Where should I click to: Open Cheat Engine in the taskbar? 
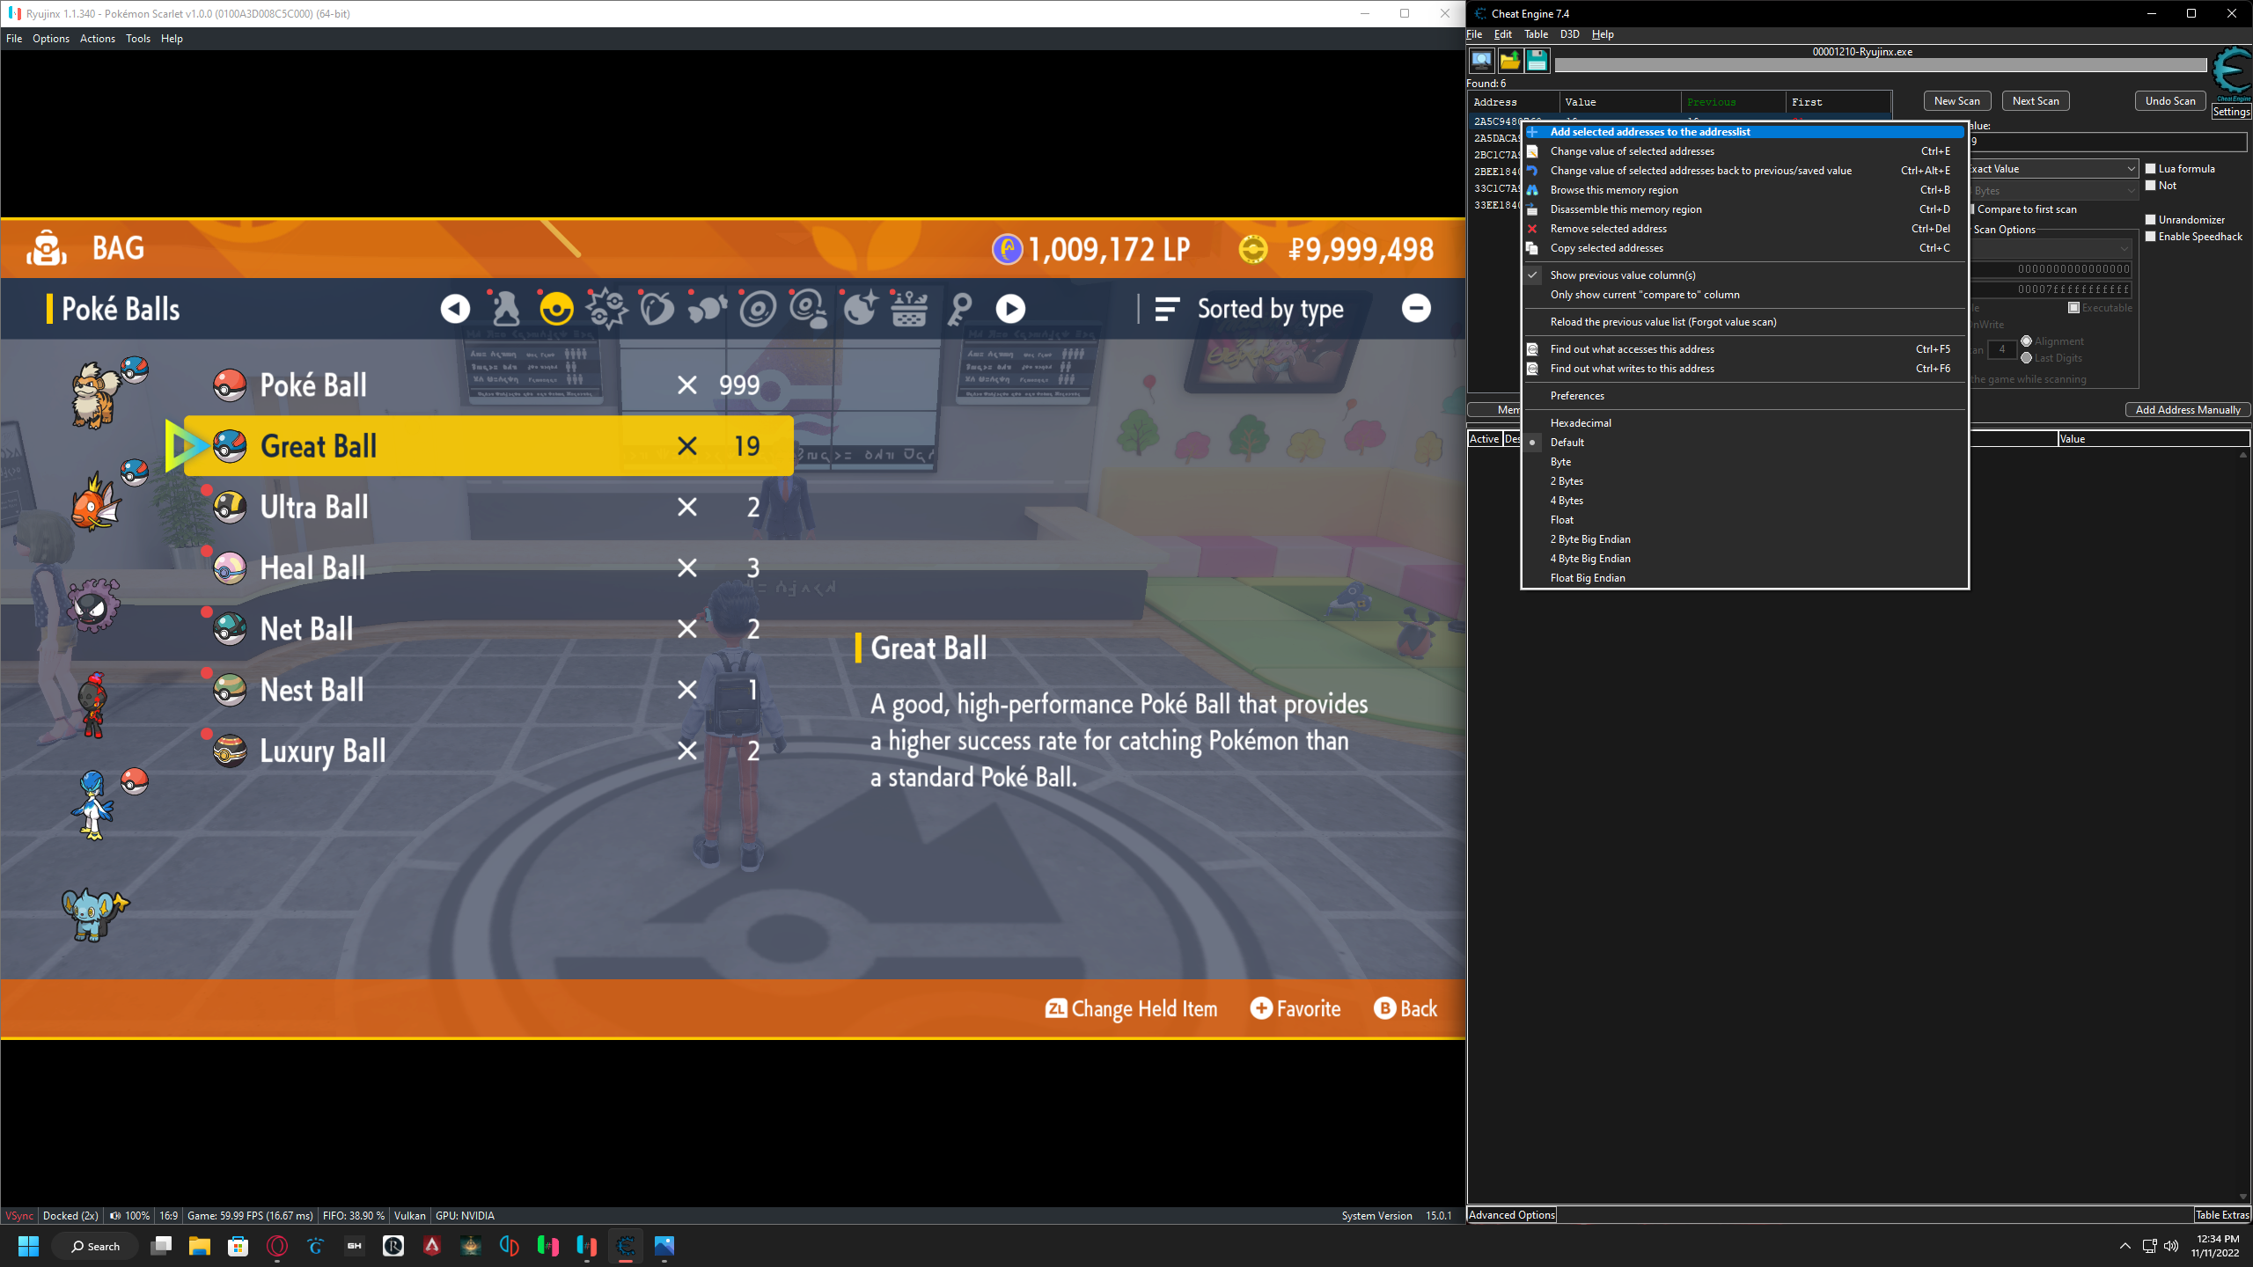[626, 1246]
